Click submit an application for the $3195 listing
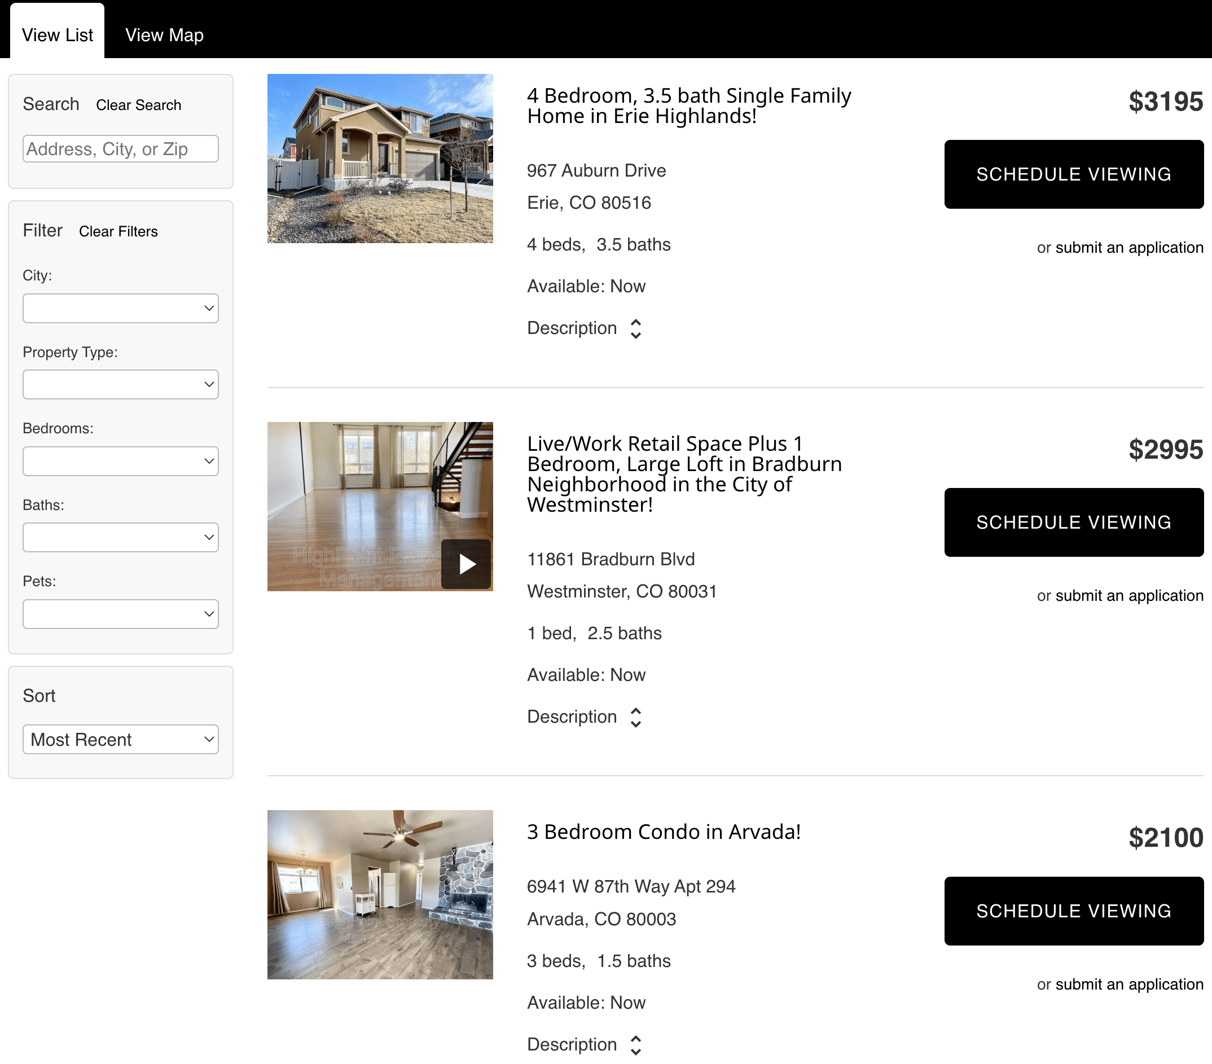1212x1064 pixels. [1128, 247]
